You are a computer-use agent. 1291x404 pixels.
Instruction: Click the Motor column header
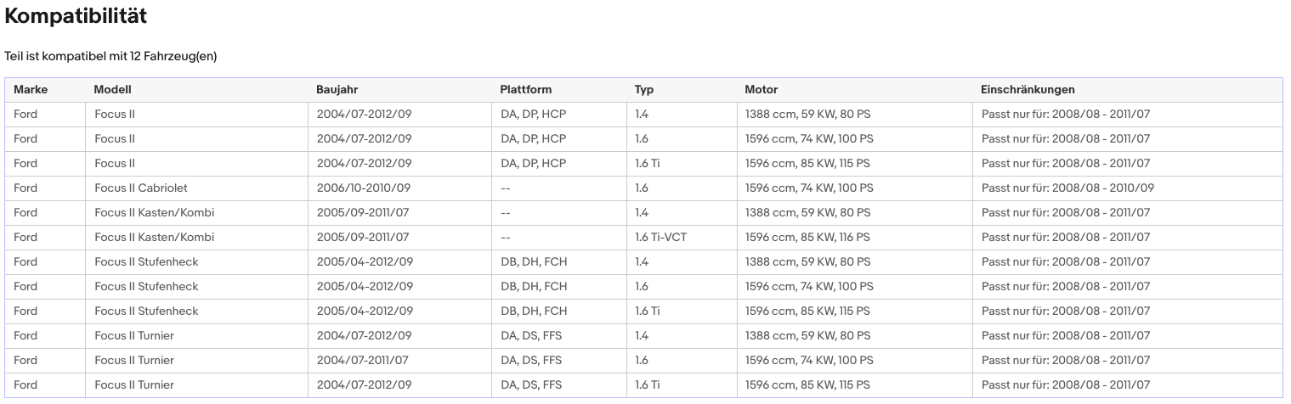761,89
